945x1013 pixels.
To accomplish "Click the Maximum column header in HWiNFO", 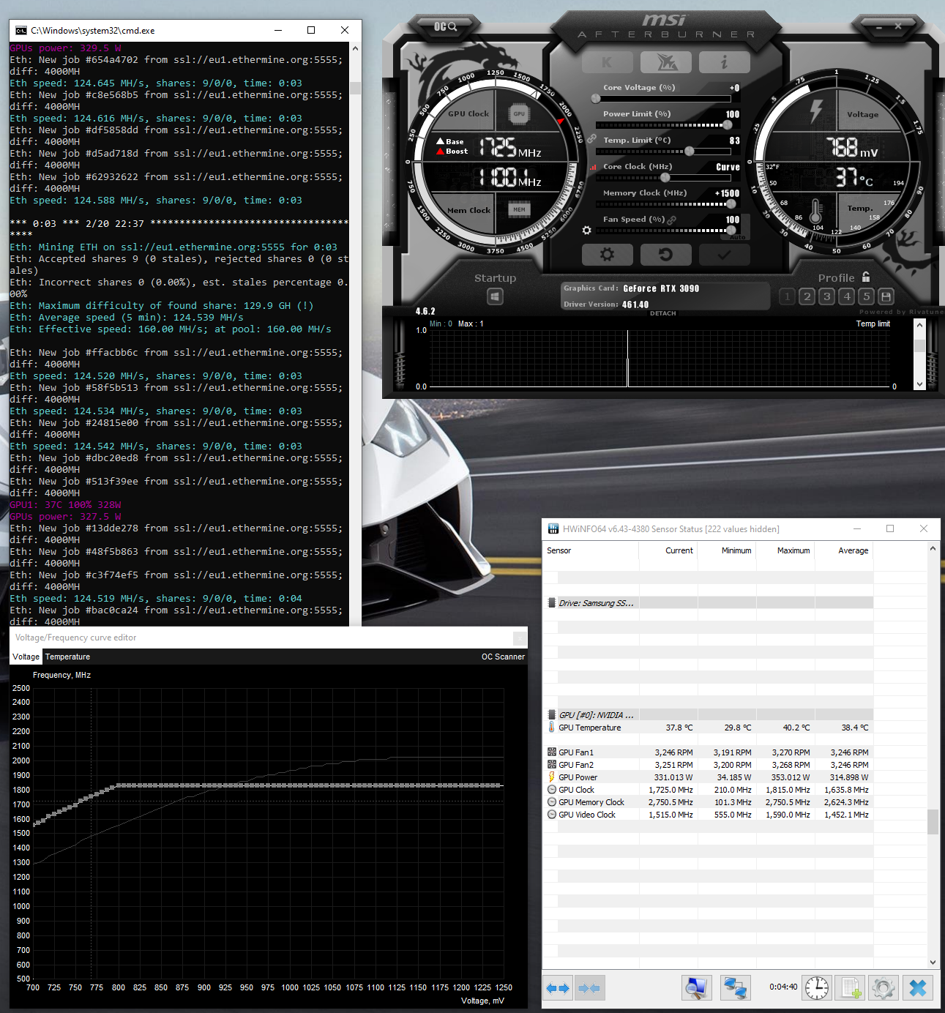I will coord(785,550).
